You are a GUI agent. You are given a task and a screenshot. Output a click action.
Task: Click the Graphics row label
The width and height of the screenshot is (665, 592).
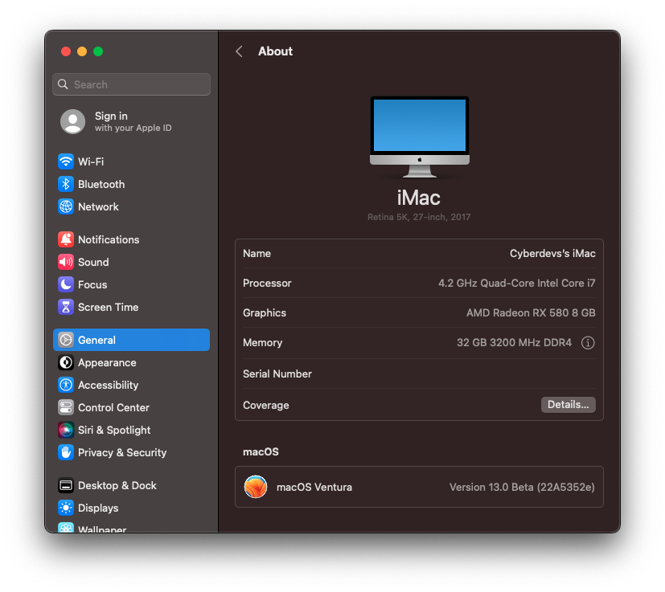point(265,312)
